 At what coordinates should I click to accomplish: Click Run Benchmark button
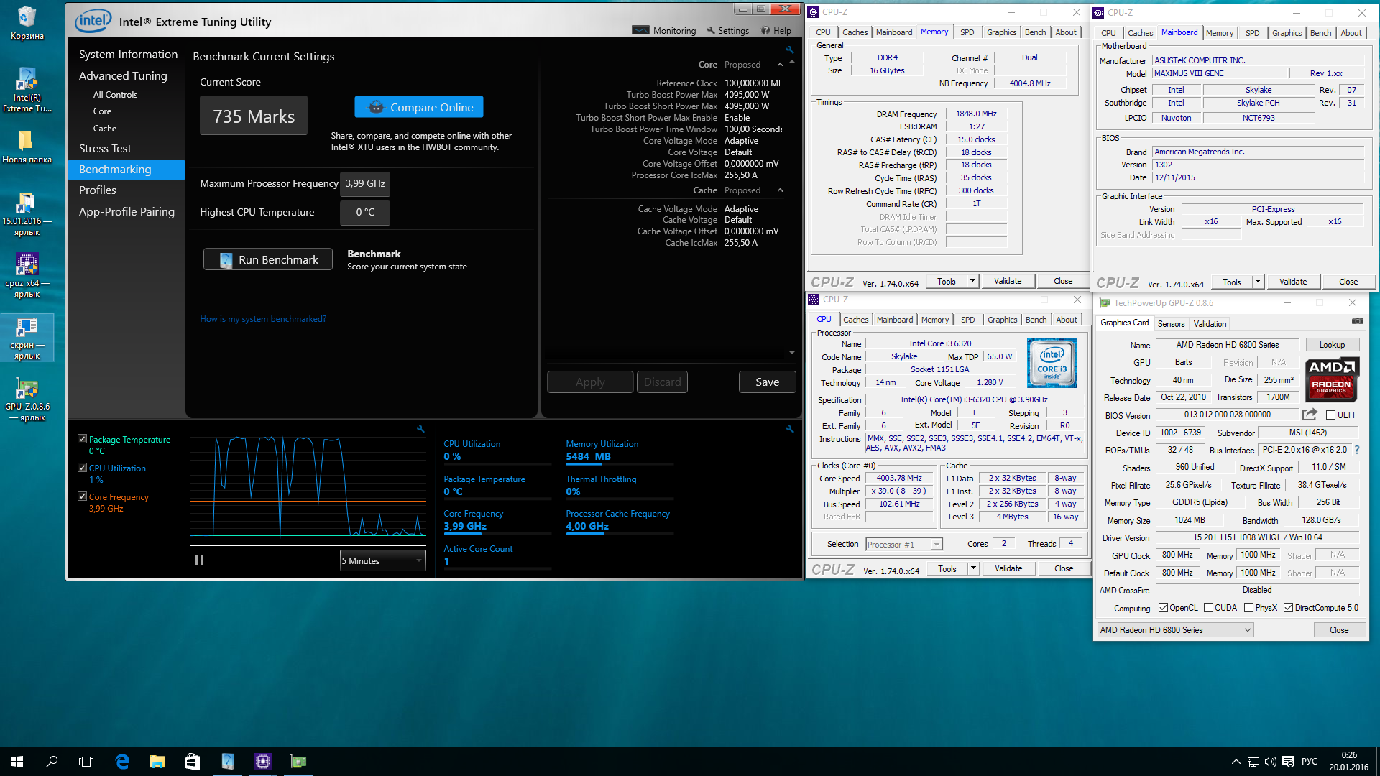click(268, 259)
